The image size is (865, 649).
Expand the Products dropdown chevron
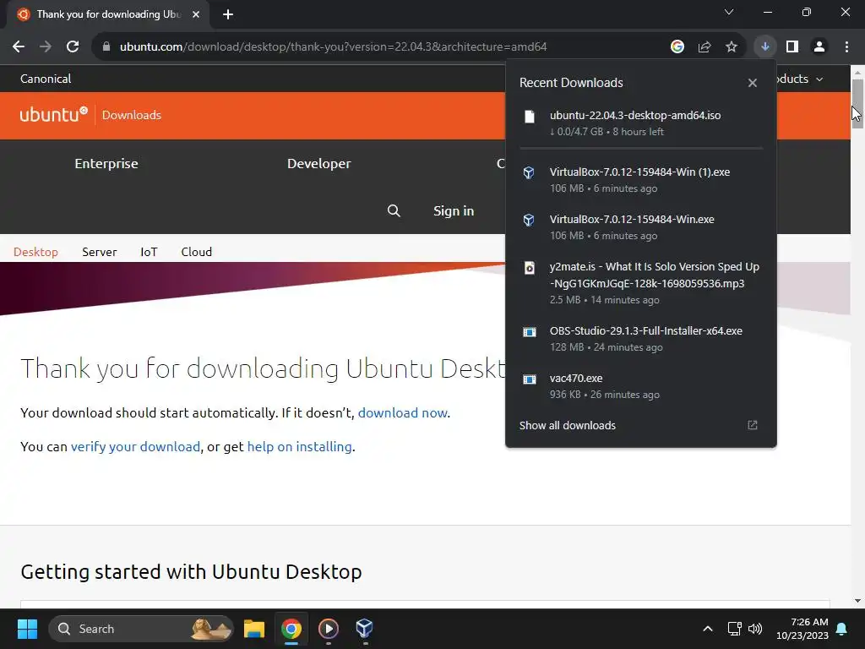[819, 79]
